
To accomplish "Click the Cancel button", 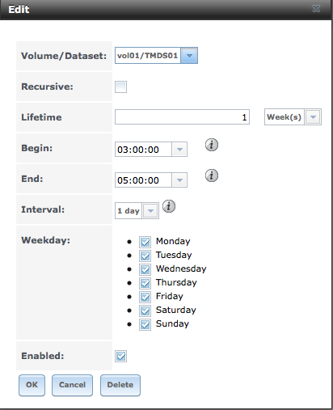I will click(72, 385).
